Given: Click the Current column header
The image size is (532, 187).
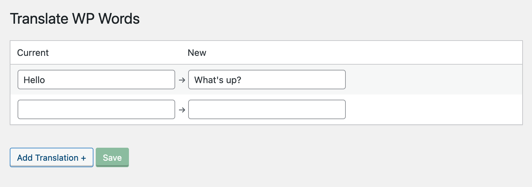Looking at the screenshot, I should (x=33, y=53).
